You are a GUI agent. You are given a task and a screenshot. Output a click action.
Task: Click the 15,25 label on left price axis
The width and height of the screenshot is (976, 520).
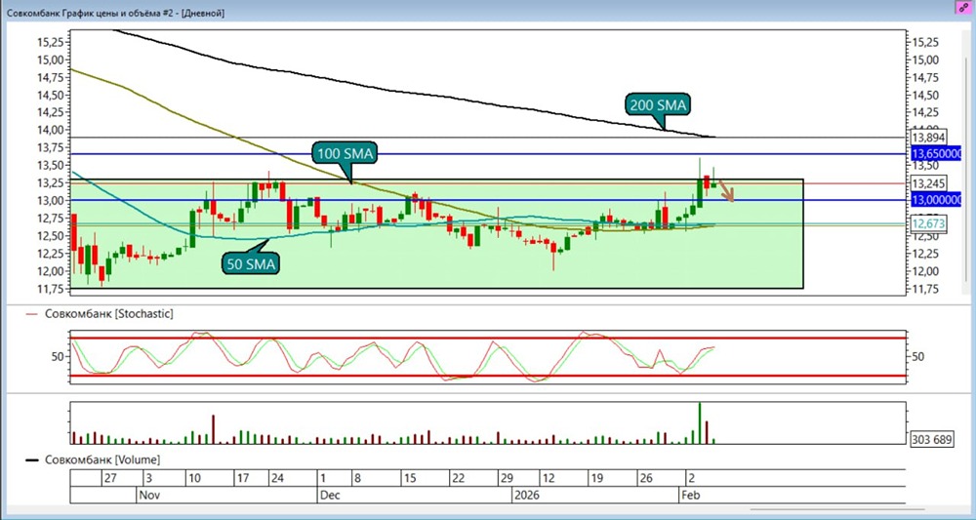click(51, 42)
